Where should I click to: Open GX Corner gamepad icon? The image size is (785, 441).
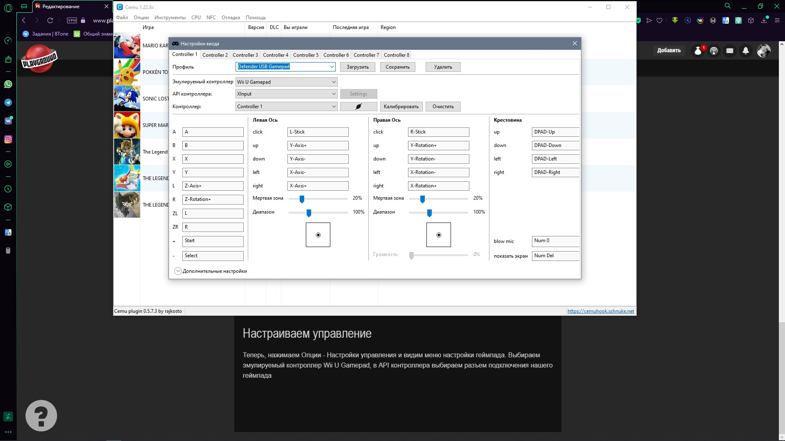(x=24, y=6)
